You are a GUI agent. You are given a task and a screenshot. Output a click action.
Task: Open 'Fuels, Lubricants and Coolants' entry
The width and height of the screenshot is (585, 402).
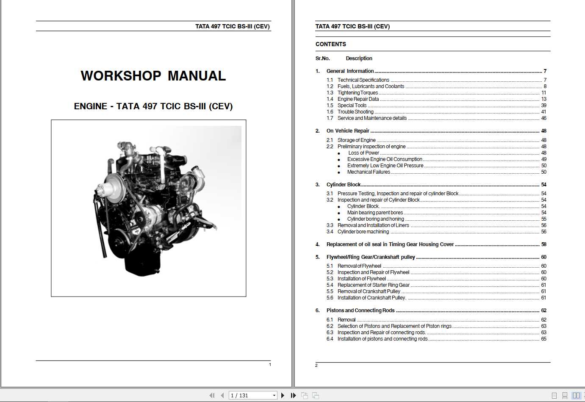coord(436,86)
